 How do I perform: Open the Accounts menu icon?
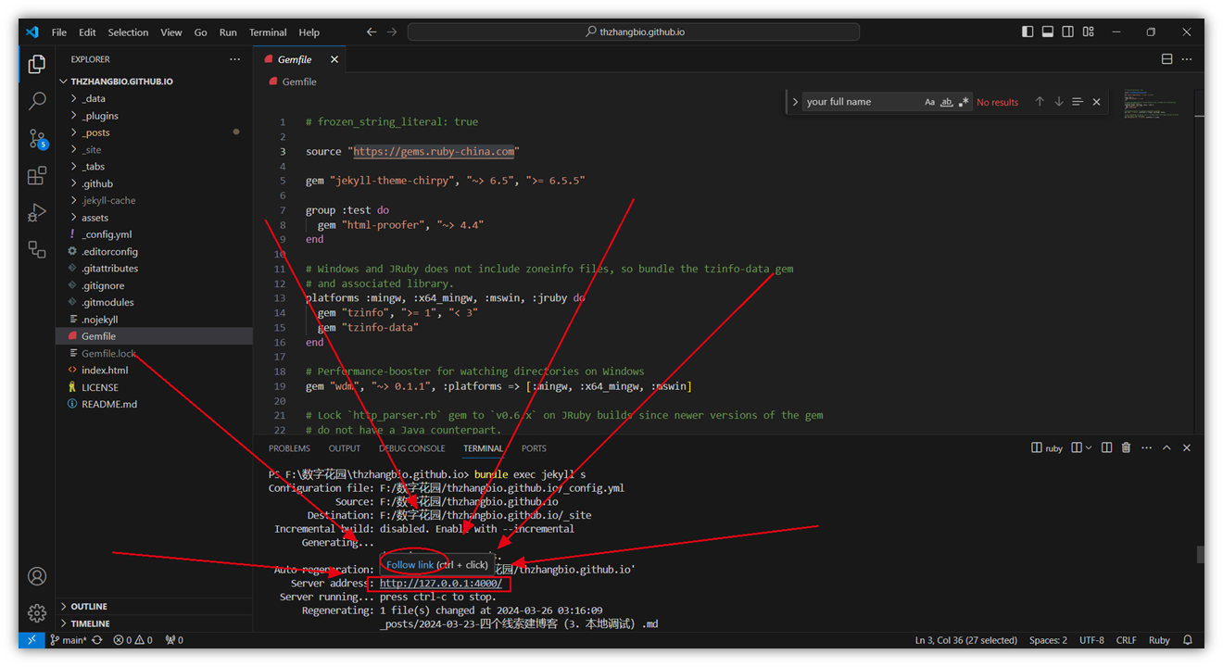[37, 576]
